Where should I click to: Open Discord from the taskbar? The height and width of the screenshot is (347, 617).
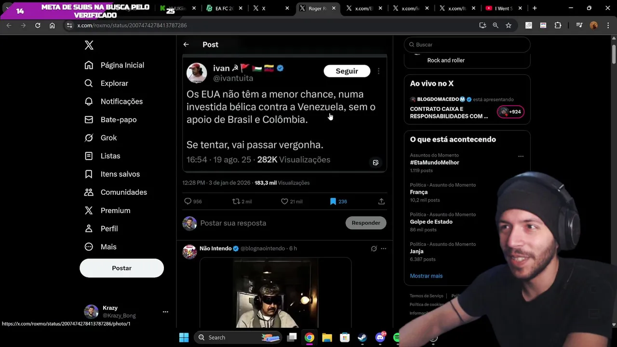(x=380, y=337)
